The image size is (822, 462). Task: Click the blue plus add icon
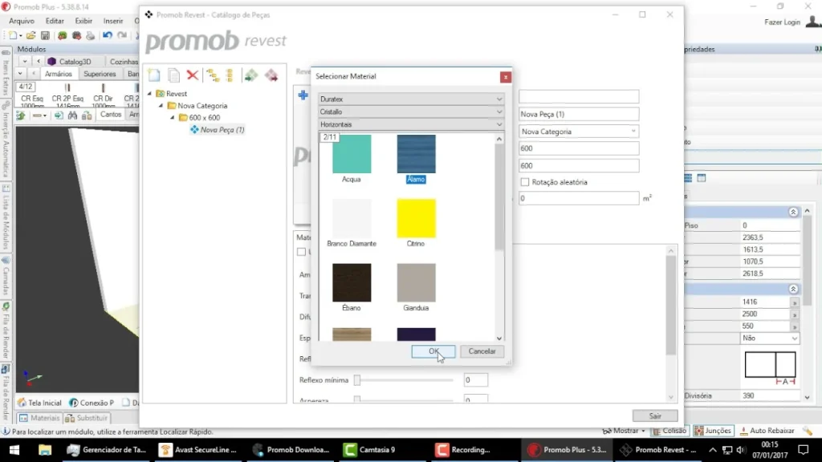point(303,95)
